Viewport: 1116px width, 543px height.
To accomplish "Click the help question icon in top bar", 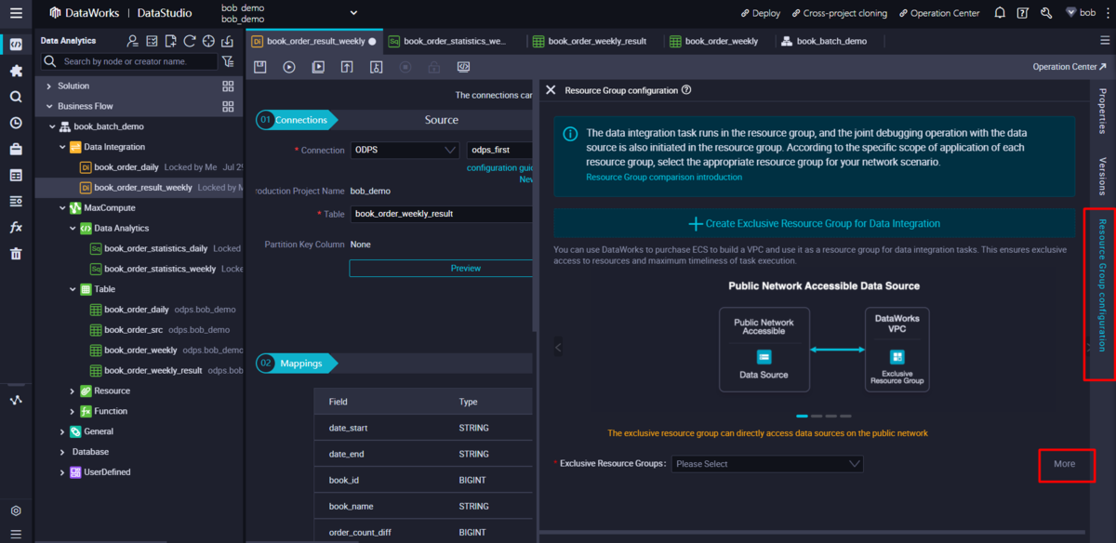I will tap(1023, 13).
